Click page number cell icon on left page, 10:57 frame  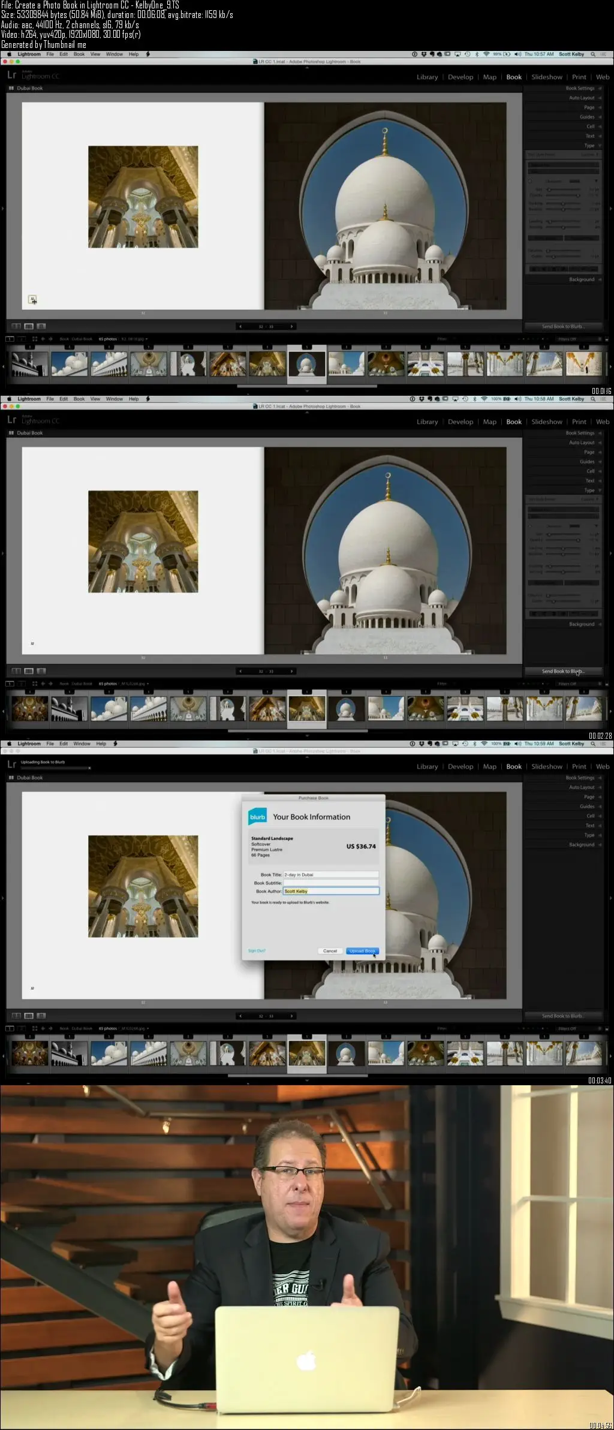[32, 299]
